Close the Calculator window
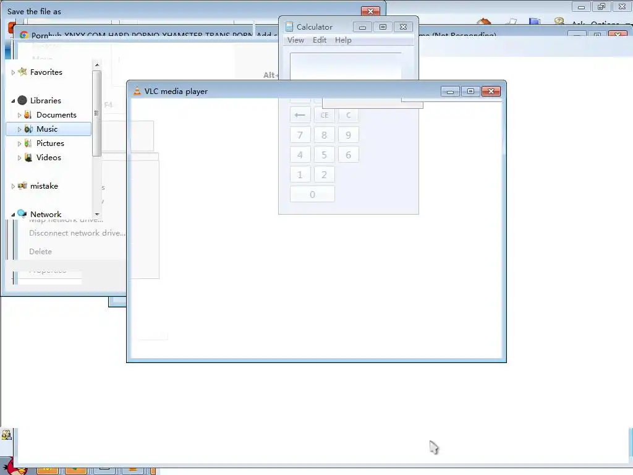Image resolution: width=633 pixels, height=475 pixels. coord(403,27)
